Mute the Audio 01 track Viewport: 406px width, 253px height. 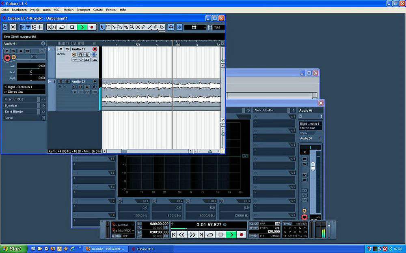[60, 49]
